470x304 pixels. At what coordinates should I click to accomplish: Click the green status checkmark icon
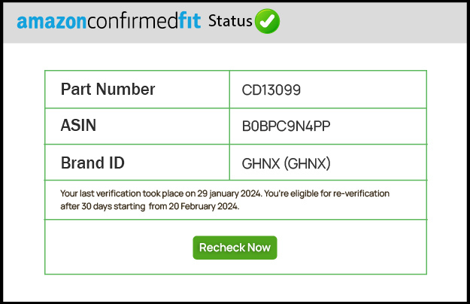pos(267,21)
